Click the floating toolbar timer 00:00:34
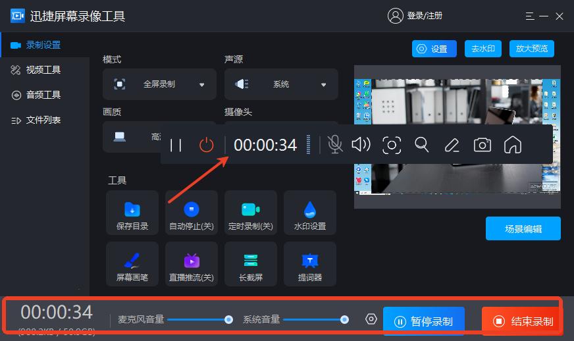The image size is (574, 341). click(x=265, y=145)
